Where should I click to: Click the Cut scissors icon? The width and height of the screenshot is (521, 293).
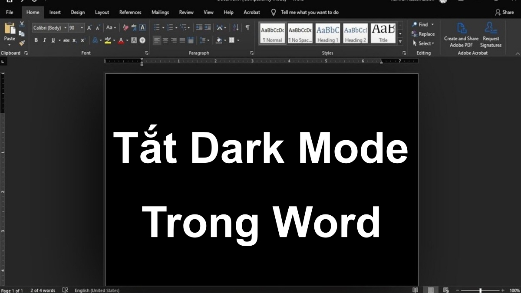tap(22, 24)
